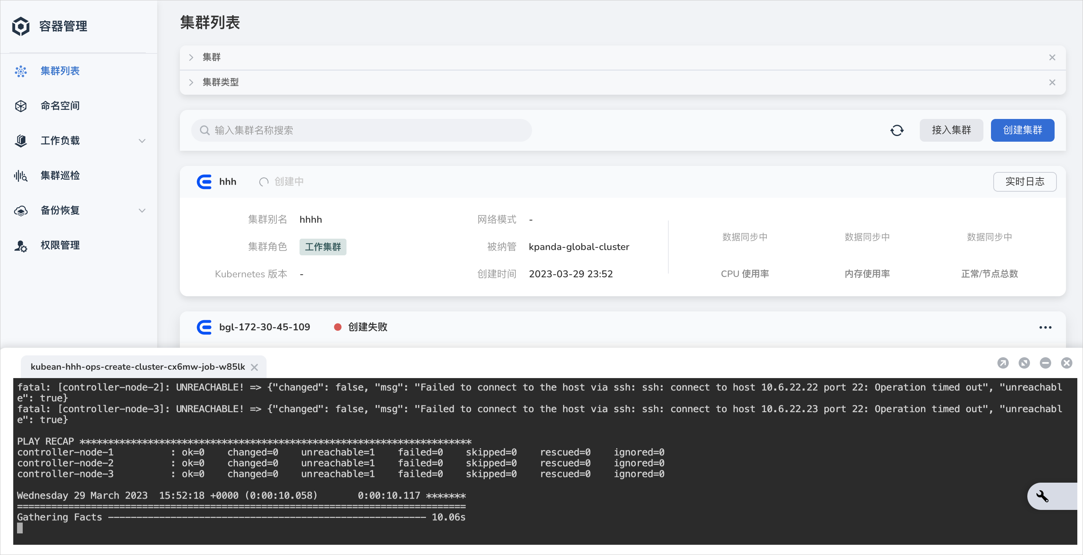The image size is (1083, 555).
Task: Focus the cluster name search field
Action: point(362,130)
